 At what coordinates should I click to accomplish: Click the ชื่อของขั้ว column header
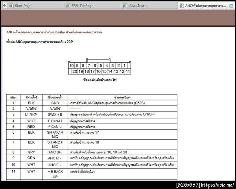point(55,97)
